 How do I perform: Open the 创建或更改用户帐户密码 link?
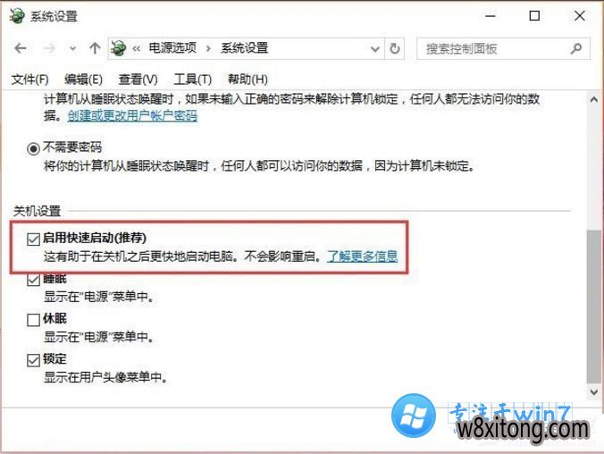(x=132, y=115)
